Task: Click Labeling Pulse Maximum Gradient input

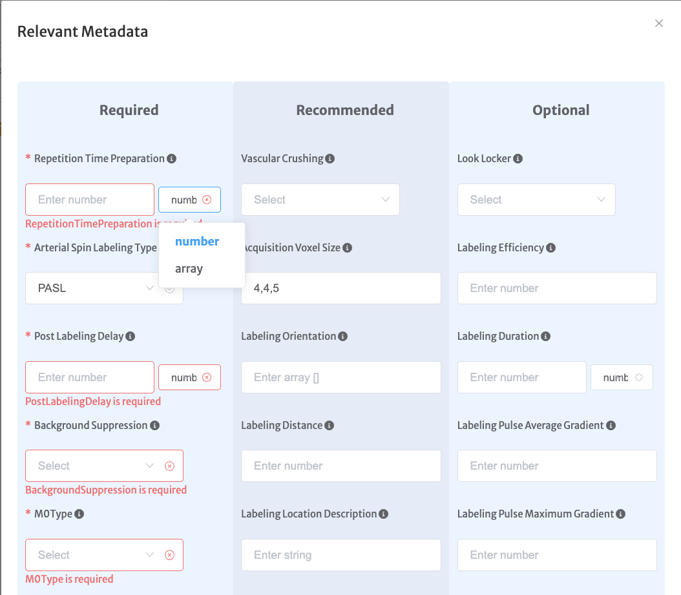Action: pos(557,555)
